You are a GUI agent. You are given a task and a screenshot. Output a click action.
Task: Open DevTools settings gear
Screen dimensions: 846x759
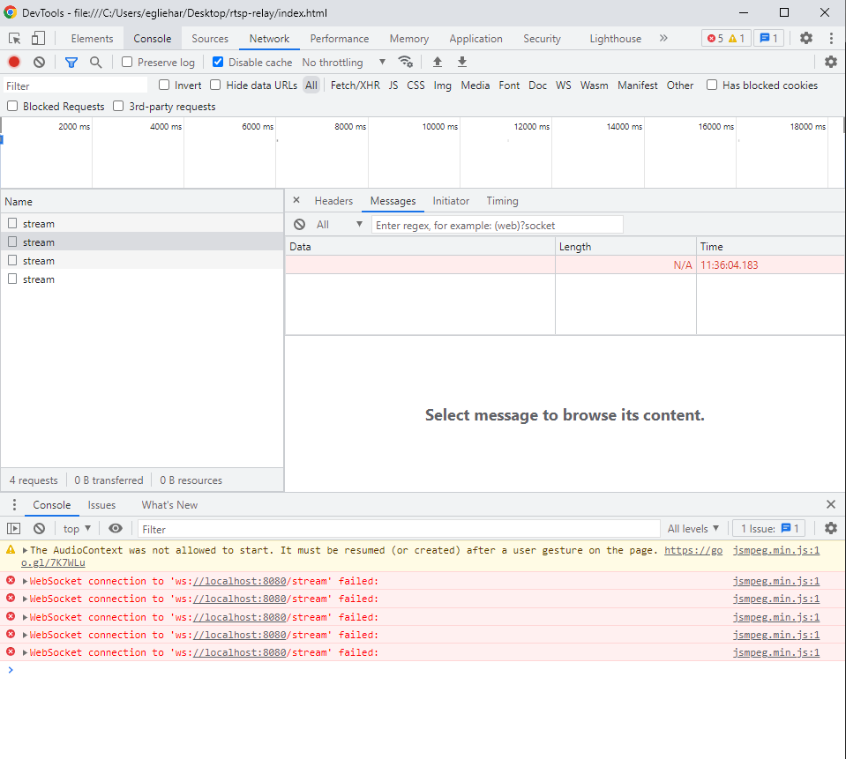[x=805, y=38]
